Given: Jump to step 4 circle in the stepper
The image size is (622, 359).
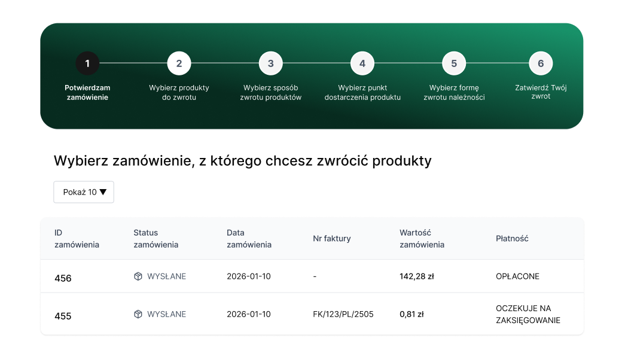Looking at the screenshot, I should coord(362,63).
